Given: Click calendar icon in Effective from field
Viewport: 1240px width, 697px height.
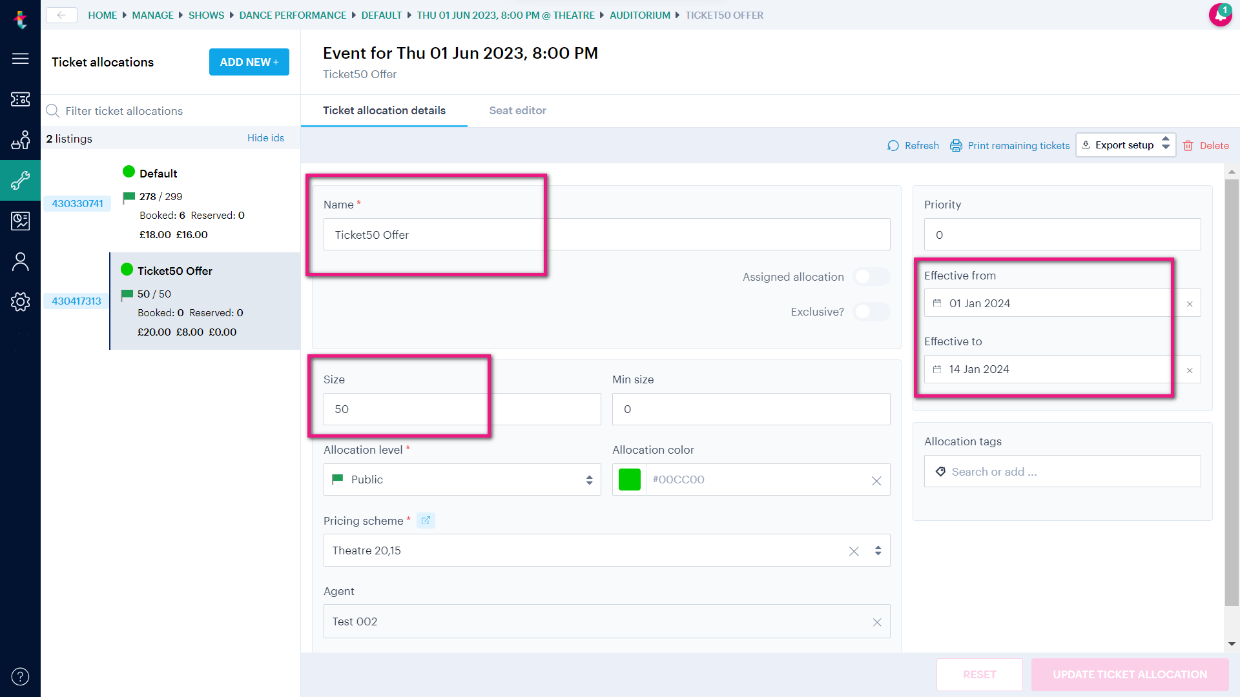Looking at the screenshot, I should pyautogui.click(x=937, y=303).
